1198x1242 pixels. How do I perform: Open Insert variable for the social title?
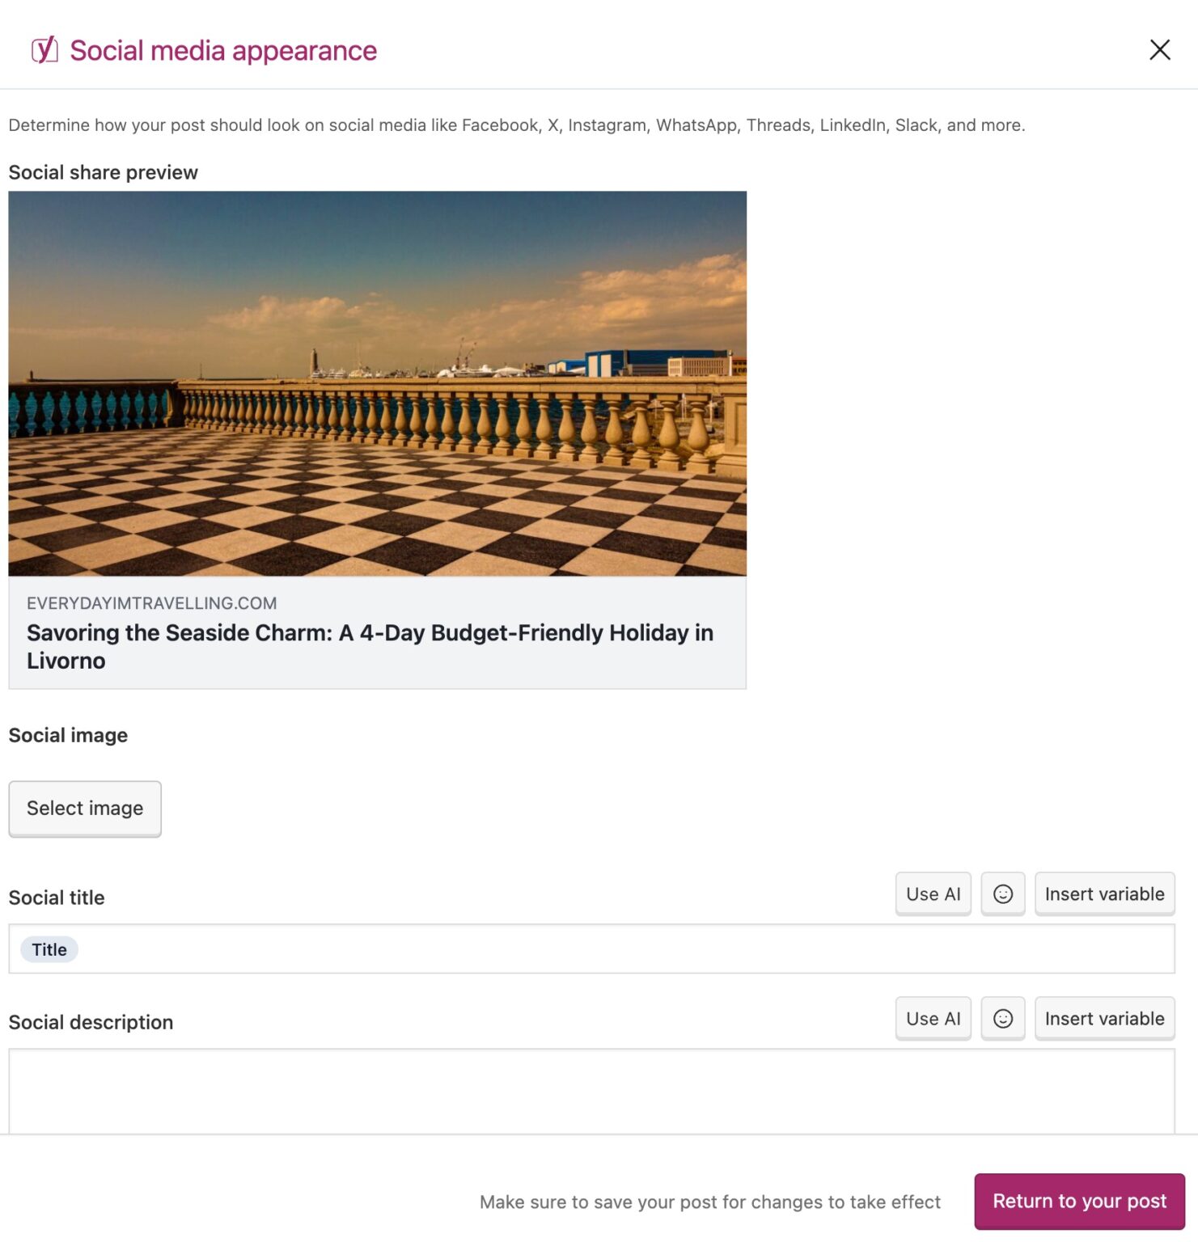tap(1104, 894)
